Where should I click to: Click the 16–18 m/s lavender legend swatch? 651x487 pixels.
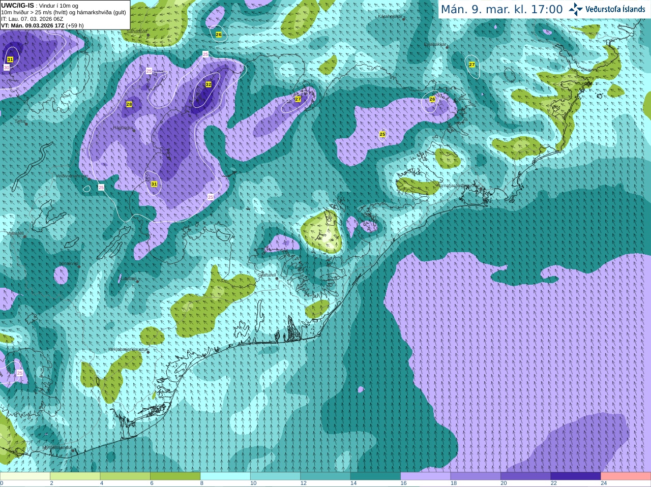(426, 476)
